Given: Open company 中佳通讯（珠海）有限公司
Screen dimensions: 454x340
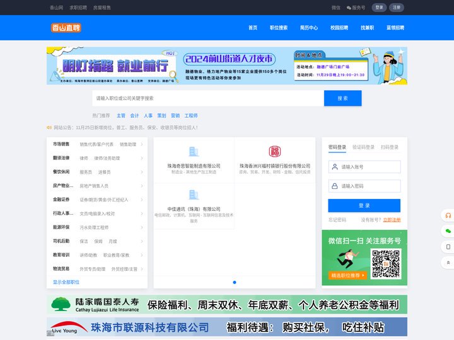Looking at the screenshot, I should click(194, 209).
